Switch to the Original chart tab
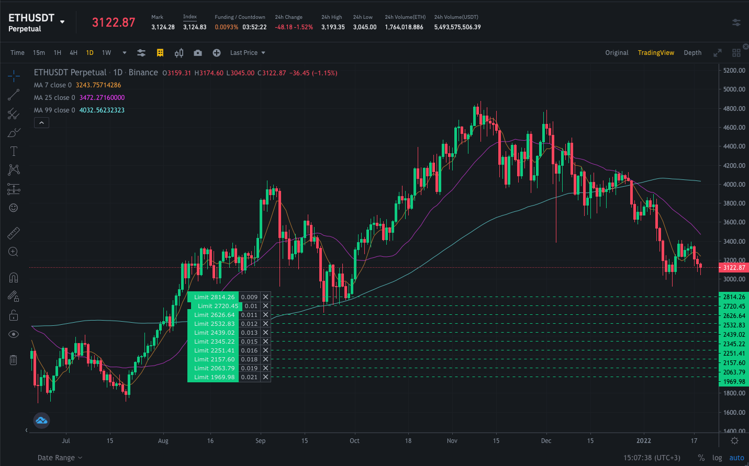The height and width of the screenshot is (466, 749). click(x=617, y=53)
